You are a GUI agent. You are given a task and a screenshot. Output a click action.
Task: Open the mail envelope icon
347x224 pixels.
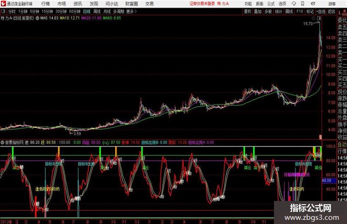[x=313, y=4]
